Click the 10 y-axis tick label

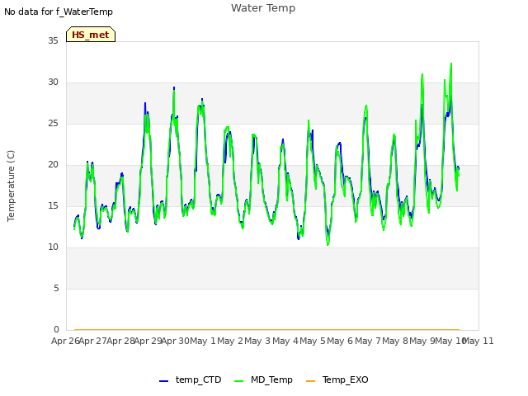click(x=53, y=247)
